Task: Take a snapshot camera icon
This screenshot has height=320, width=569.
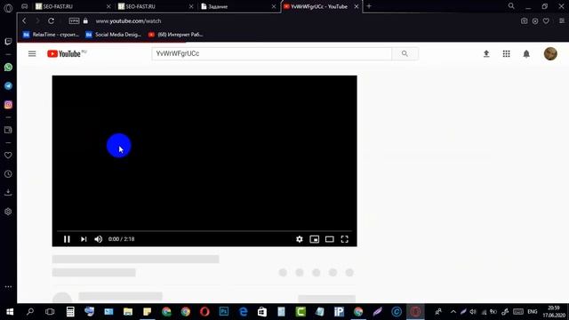Action: (x=524, y=21)
